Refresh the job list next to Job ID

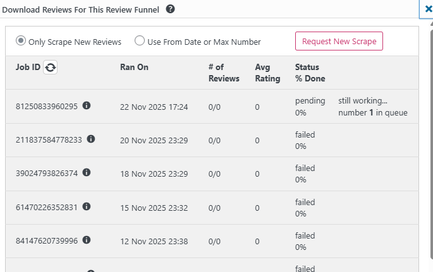click(50, 68)
